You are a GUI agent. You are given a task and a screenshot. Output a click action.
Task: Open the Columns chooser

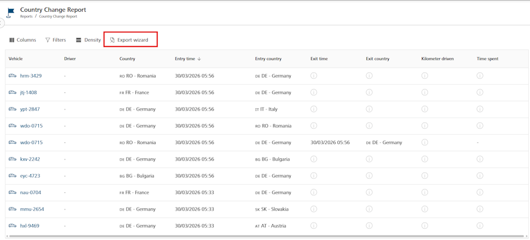pyautogui.click(x=22, y=40)
